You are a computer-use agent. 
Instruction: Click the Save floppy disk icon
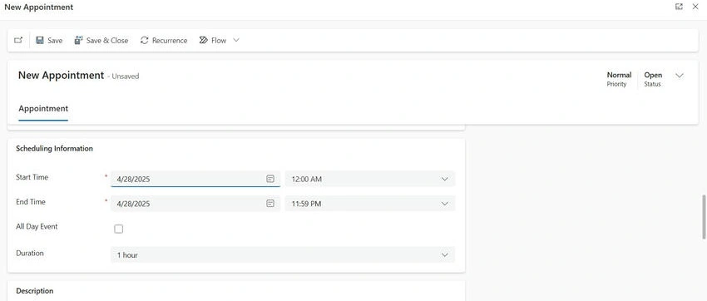click(x=40, y=40)
